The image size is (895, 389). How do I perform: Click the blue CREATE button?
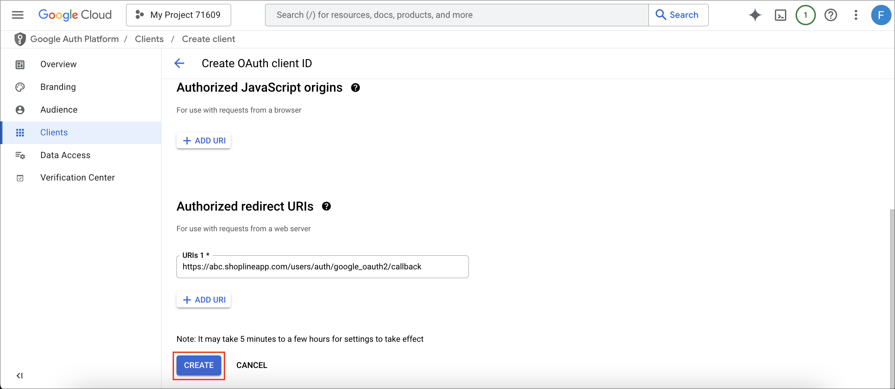[199, 365]
